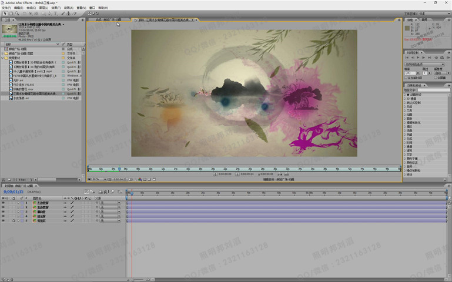This screenshot has height=282, width=452.
Task: Click the footage viewer scrubber playhead
Action: point(119,169)
